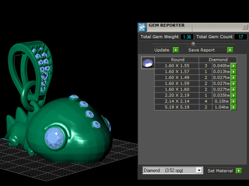Screen dimensions: 249x186
Task: Select the 1.60 X 1.49 size cell
Action: [x=177, y=78]
